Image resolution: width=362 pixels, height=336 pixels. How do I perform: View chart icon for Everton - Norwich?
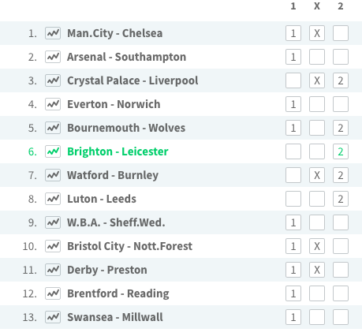[53, 104]
